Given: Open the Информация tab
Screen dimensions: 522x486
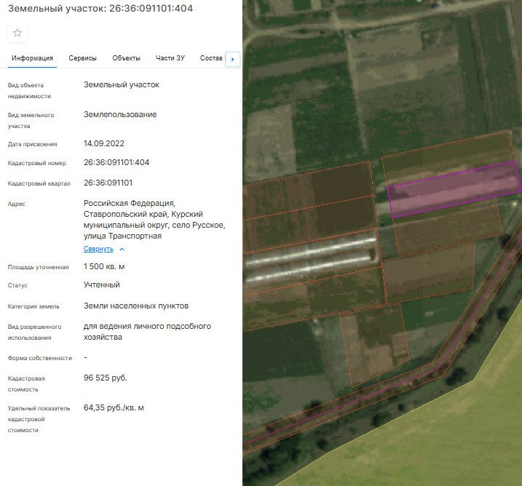Looking at the screenshot, I should pos(32,58).
